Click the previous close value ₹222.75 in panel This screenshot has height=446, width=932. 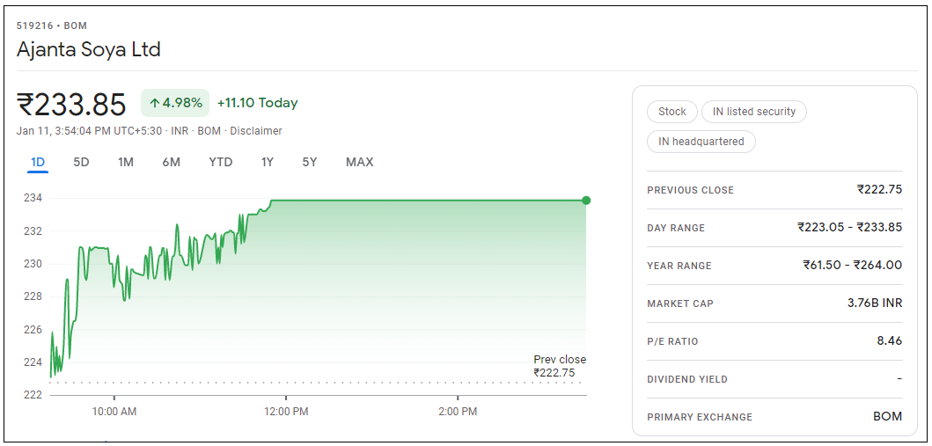coord(880,189)
